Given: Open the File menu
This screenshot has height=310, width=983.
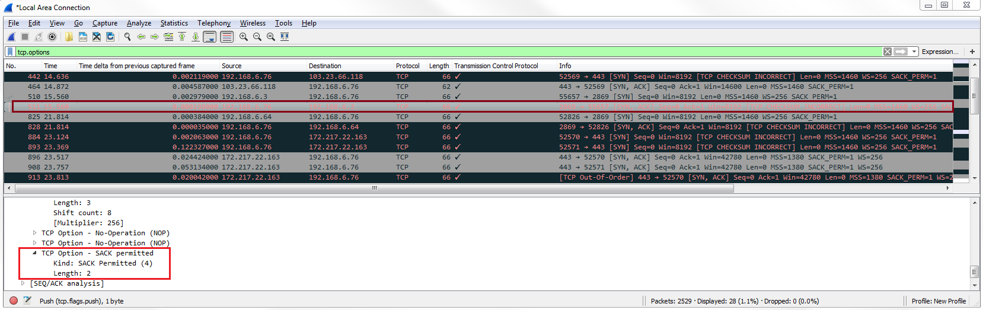Looking at the screenshot, I should (14, 23).
